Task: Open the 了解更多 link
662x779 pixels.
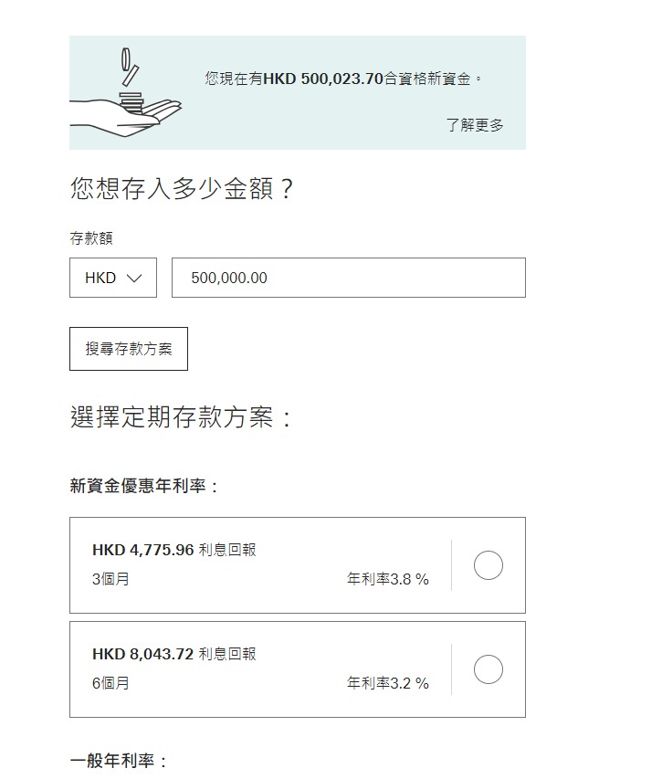Action: pos(475,125)
